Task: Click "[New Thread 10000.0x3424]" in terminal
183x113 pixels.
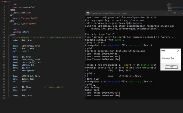Action: click(x=103, y=93)
